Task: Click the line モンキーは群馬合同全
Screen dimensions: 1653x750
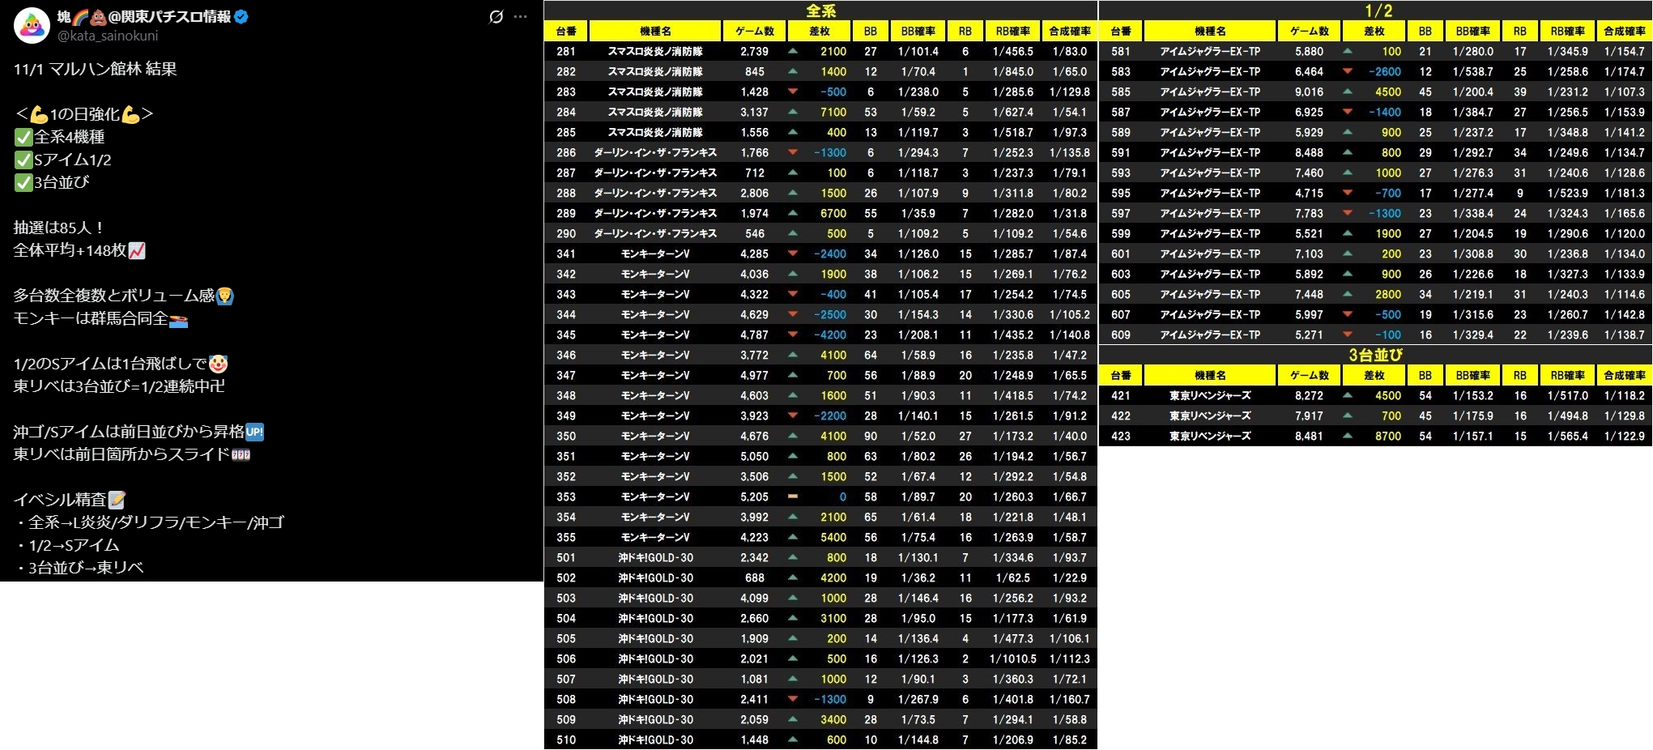Action: 91,318
